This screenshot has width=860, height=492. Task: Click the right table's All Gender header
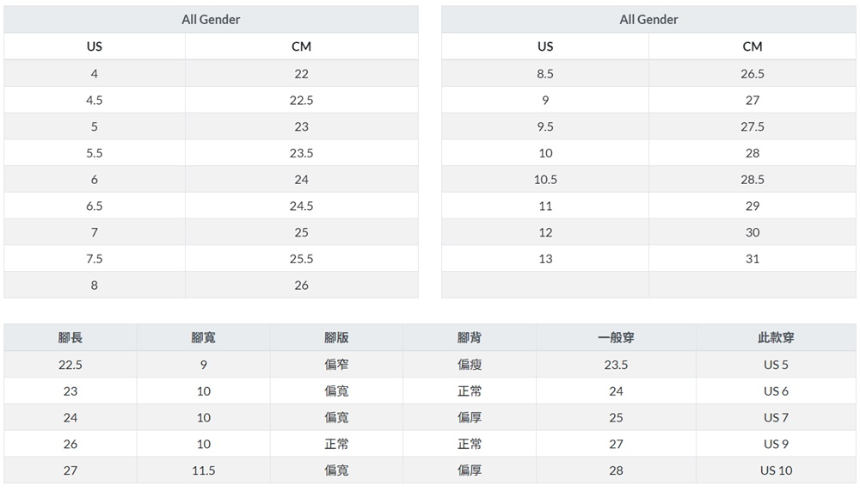pyautogui.click(x=648, y=19)
